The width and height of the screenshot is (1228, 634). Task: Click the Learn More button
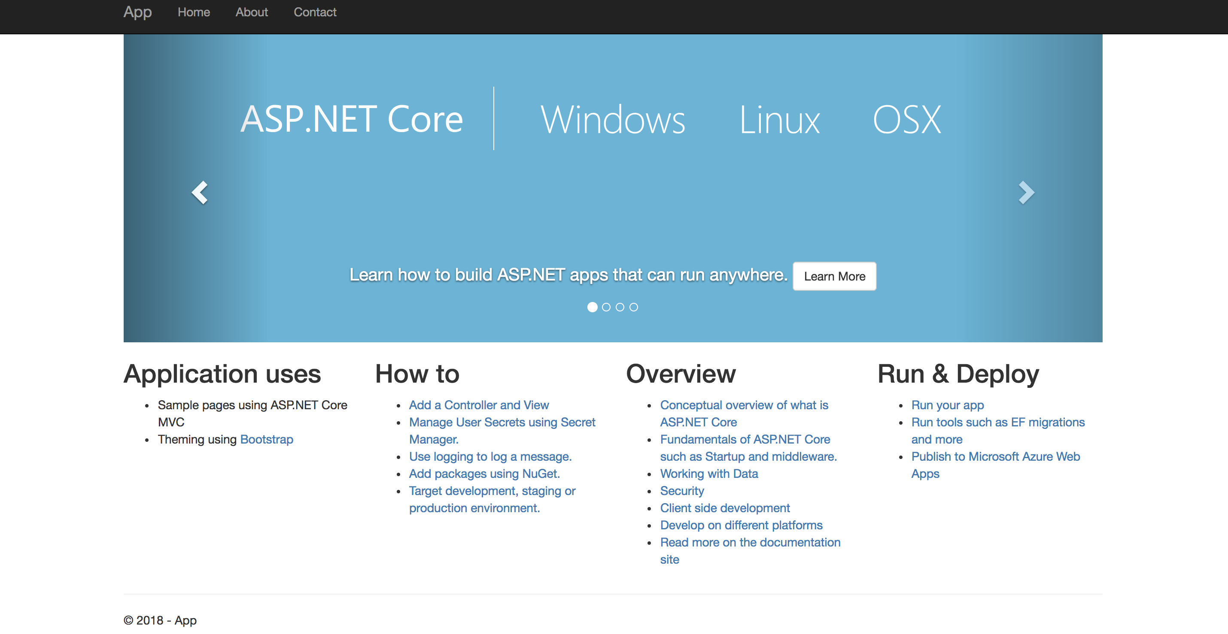click(x=834, y=276)
